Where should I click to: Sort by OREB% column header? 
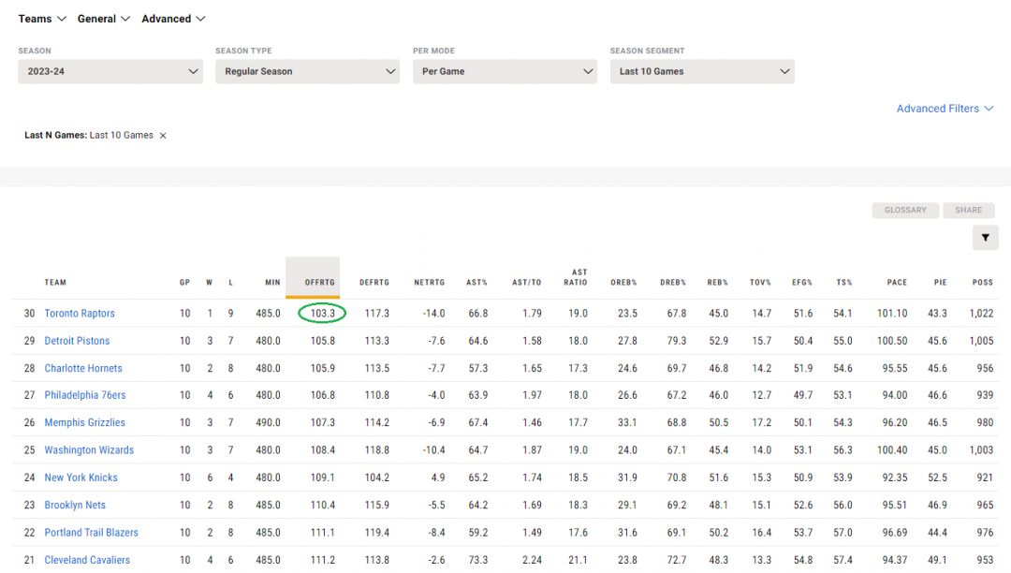point(624,283)
